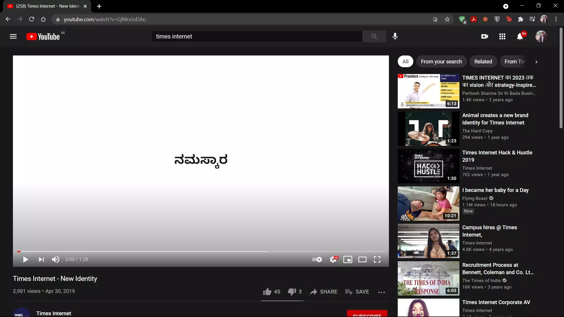This screenshot has height=317, width=564.
Task: Select From your search chip
Action: tap(441, 62)
